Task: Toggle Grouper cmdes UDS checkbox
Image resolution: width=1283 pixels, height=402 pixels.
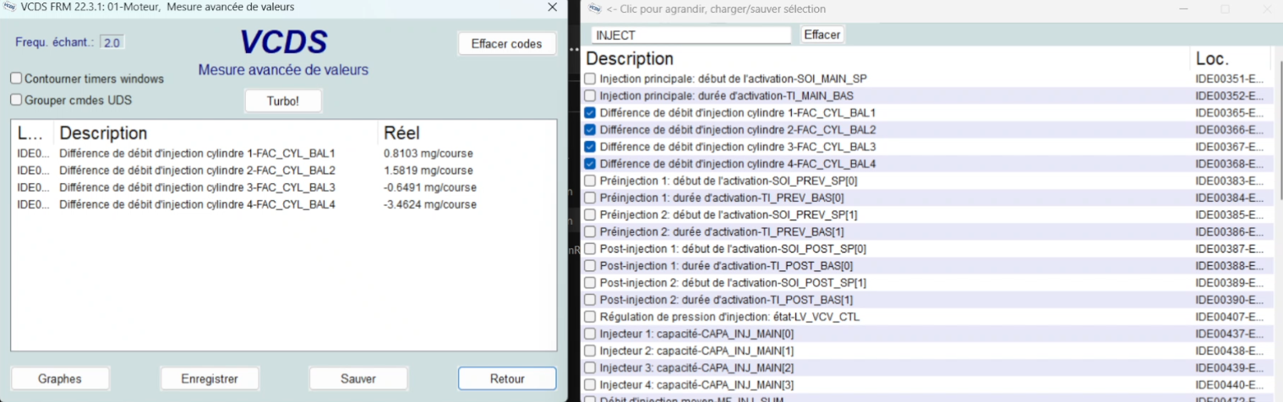Action: [x=16, y=100]
